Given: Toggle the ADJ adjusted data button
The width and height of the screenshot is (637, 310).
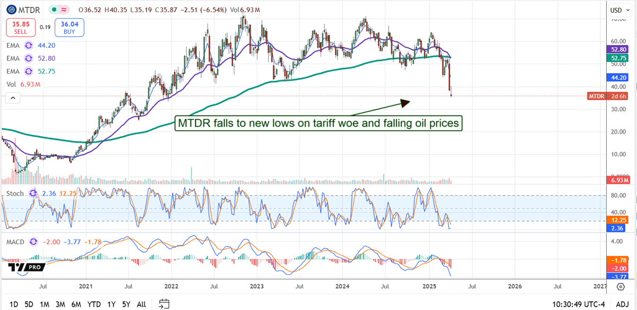Looking at the screenshot, I should coord(623,304).
